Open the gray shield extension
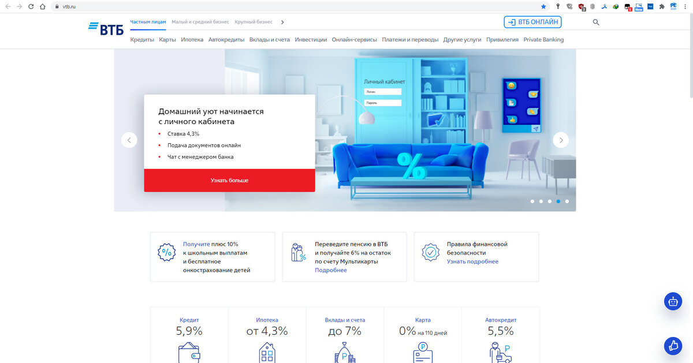Image resolution: width=693 pixels, height=363 pixels. (x=593, y=6)
